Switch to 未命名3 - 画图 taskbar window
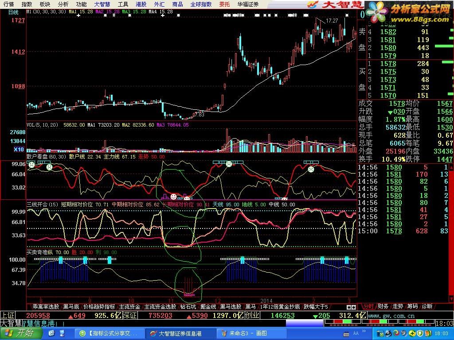Image resolution: width=454 pixels, height=340 pixels. coord(251,333)
